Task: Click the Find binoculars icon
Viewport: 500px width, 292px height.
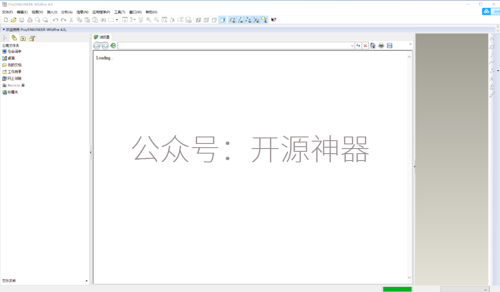Action: (x=103, y=20)
